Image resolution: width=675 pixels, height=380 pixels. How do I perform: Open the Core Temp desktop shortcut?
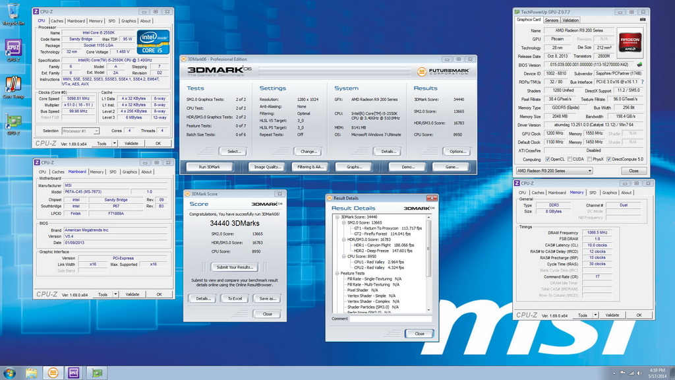pos(13,88)
